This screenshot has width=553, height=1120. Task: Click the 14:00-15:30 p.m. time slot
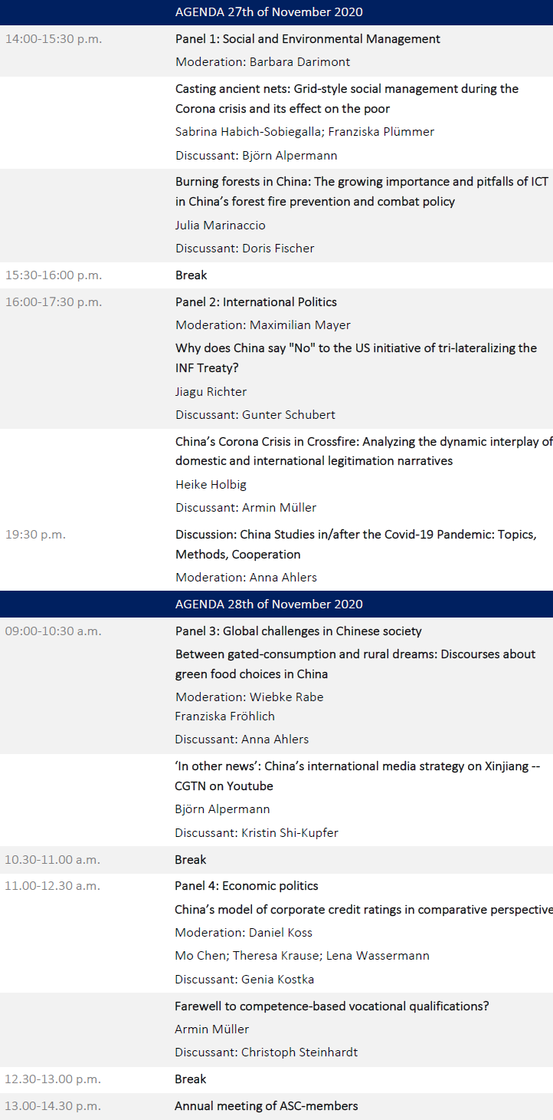(54, 39)
